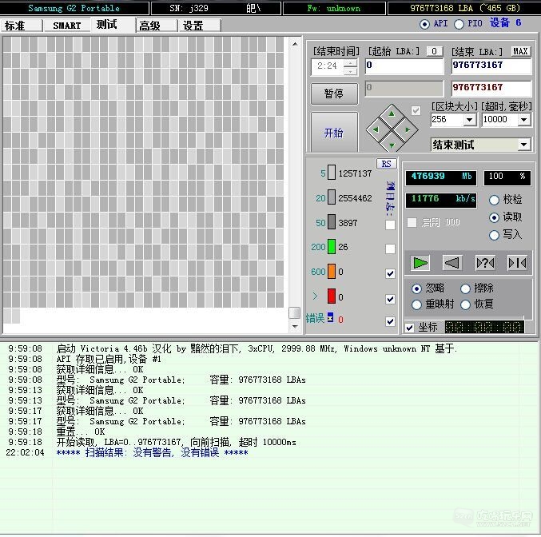Select the 恢复 restore radio option
Screen dimensions: 541x537
[x=465, y=304]
